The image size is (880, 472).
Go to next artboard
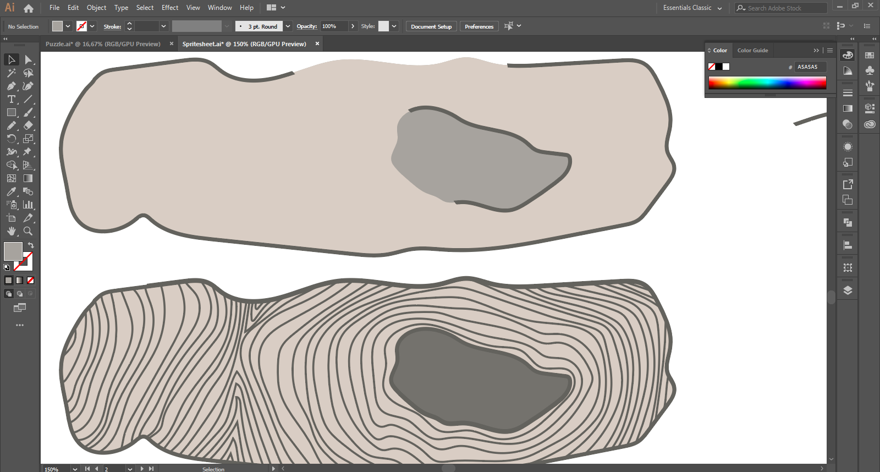(x=142, y=469)
